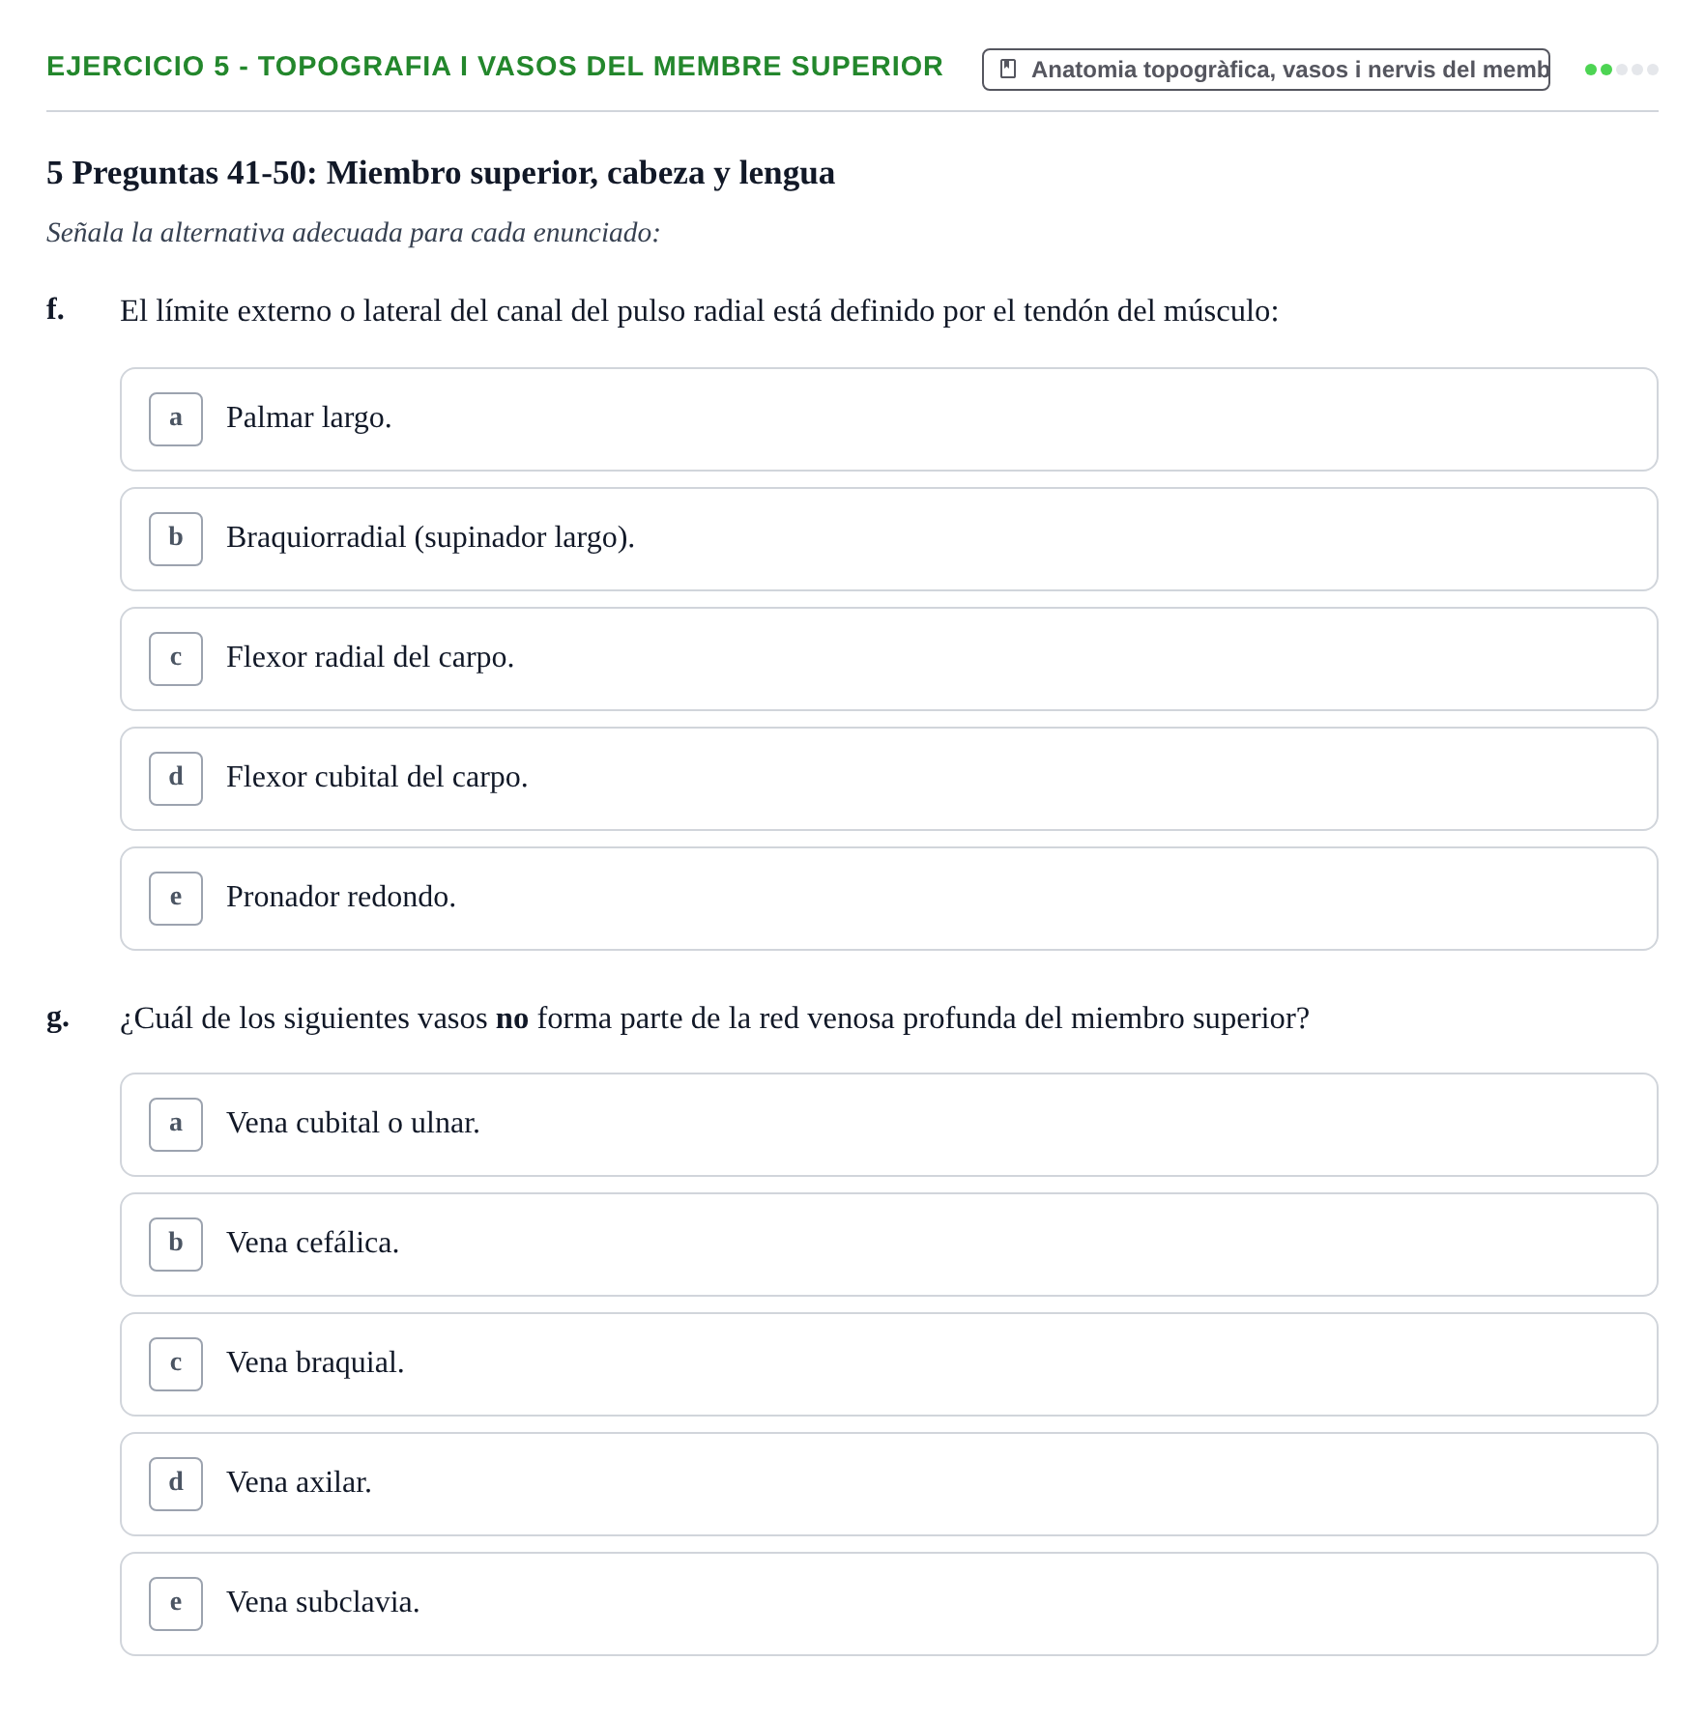Click the progress dots indicator
Image resolution: width=1705 pixels, height=1718 pixels.
point(1622,70)
